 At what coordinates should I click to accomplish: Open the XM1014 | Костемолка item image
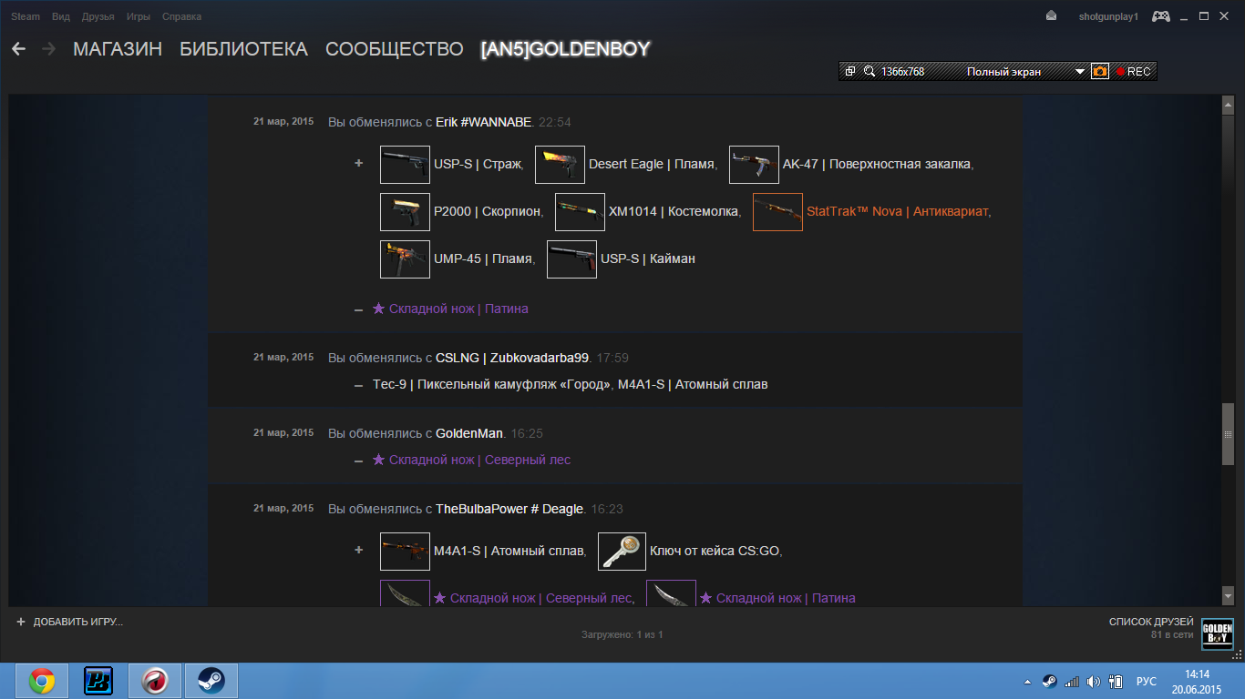coord(580,212)
